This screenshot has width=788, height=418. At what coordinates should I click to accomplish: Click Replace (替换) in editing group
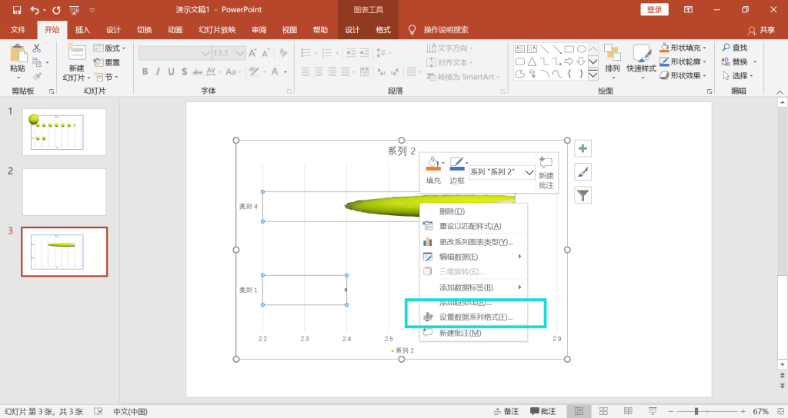(x=735, y=61)
